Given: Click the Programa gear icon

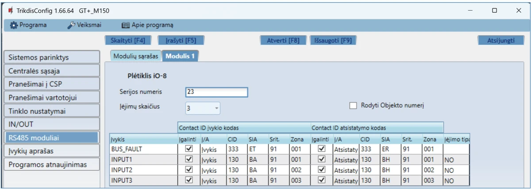Looking at the screenshot, I should click(13, 25).
